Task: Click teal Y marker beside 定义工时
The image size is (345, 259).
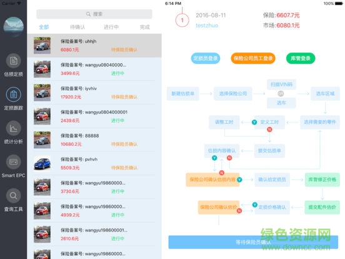Action: coord(254,122)
